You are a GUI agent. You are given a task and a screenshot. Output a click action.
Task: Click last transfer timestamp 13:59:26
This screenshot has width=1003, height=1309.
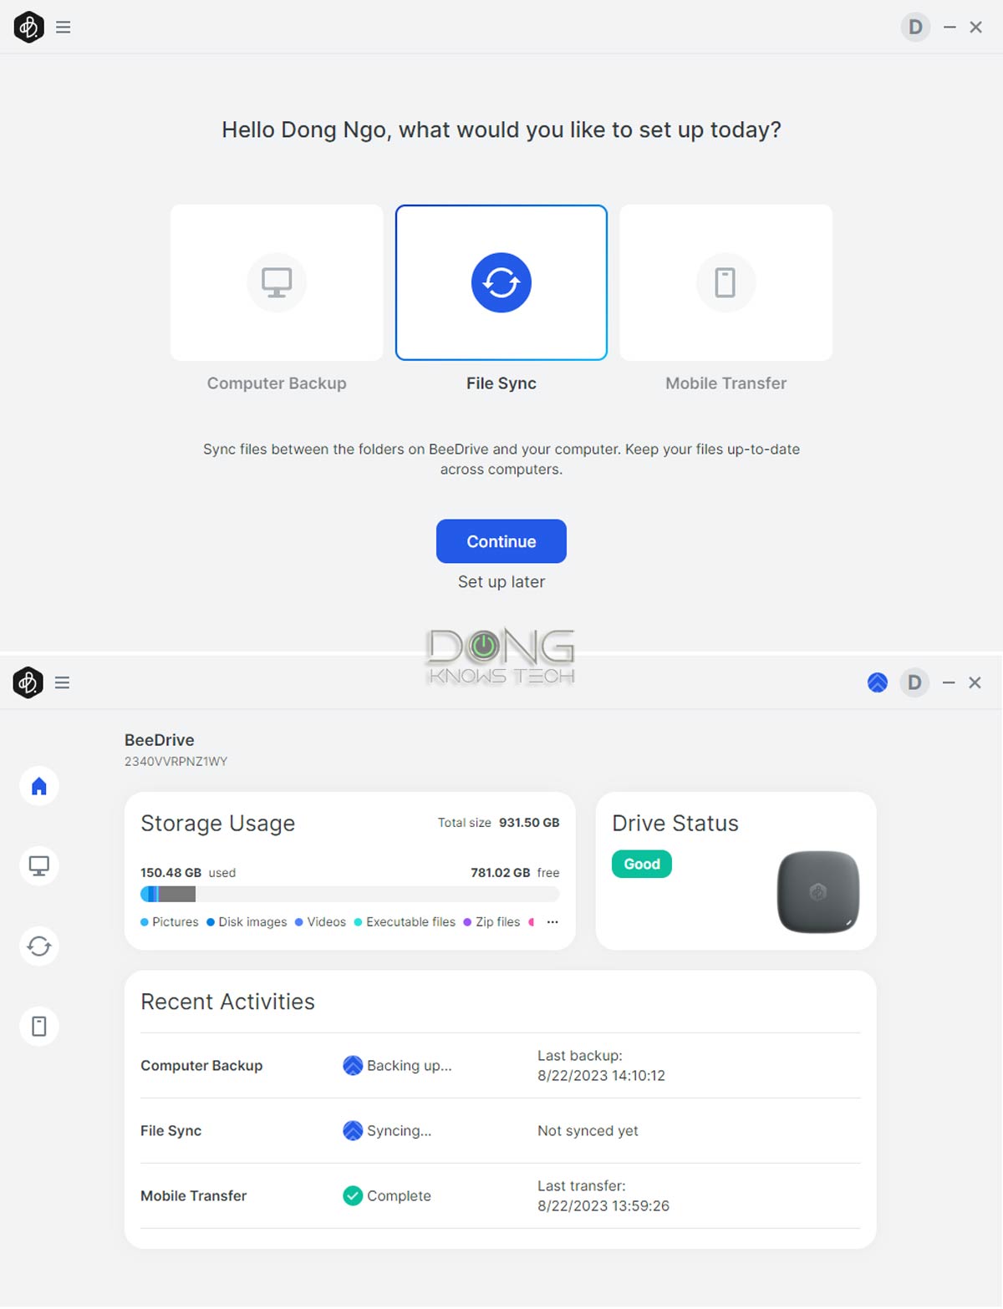point(603,1206)
